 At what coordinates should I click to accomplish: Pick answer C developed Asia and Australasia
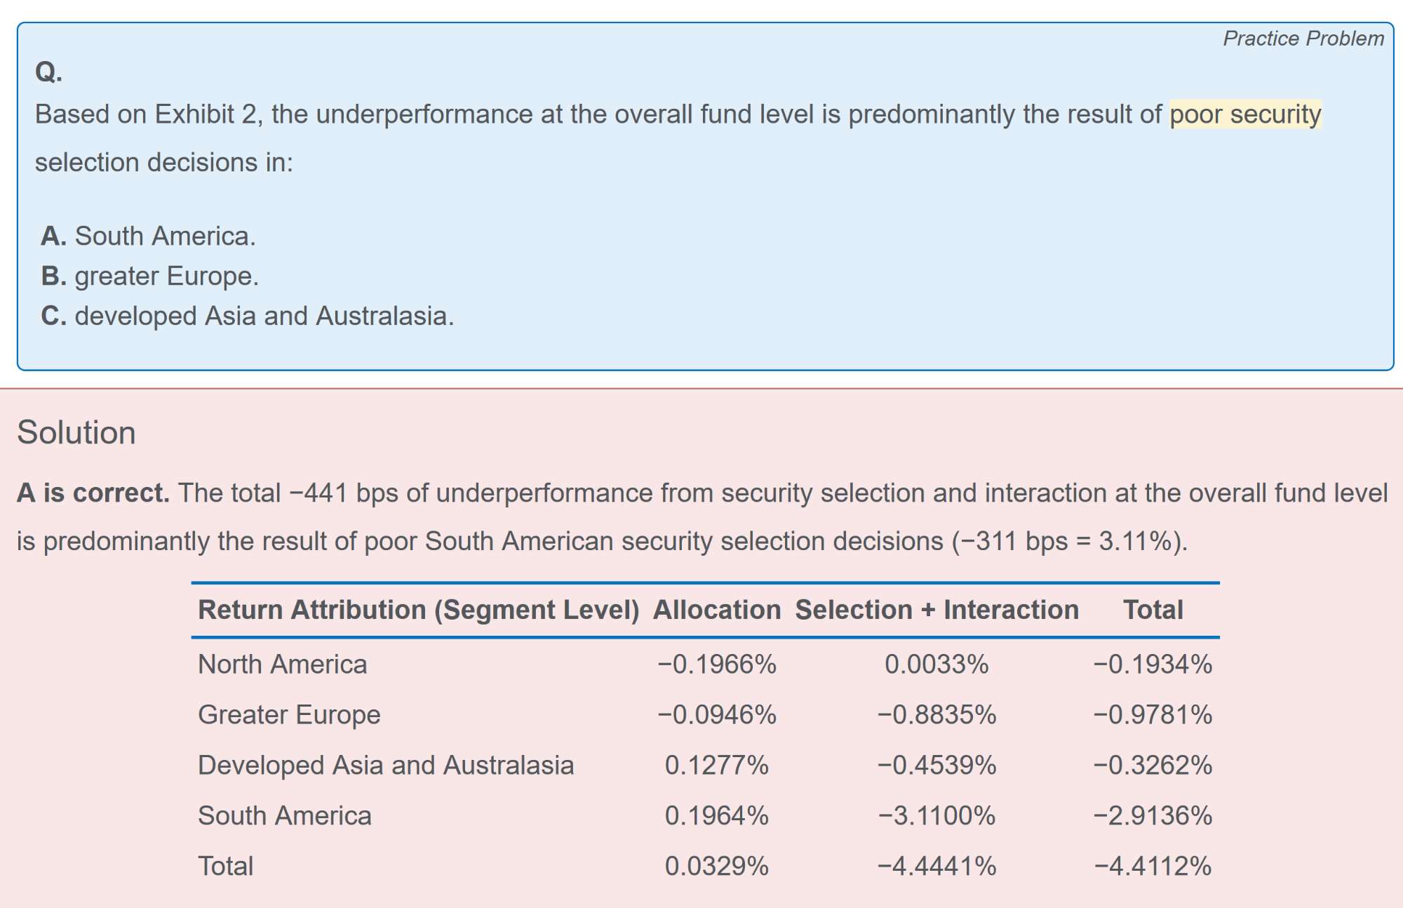[x=248, y=316]
